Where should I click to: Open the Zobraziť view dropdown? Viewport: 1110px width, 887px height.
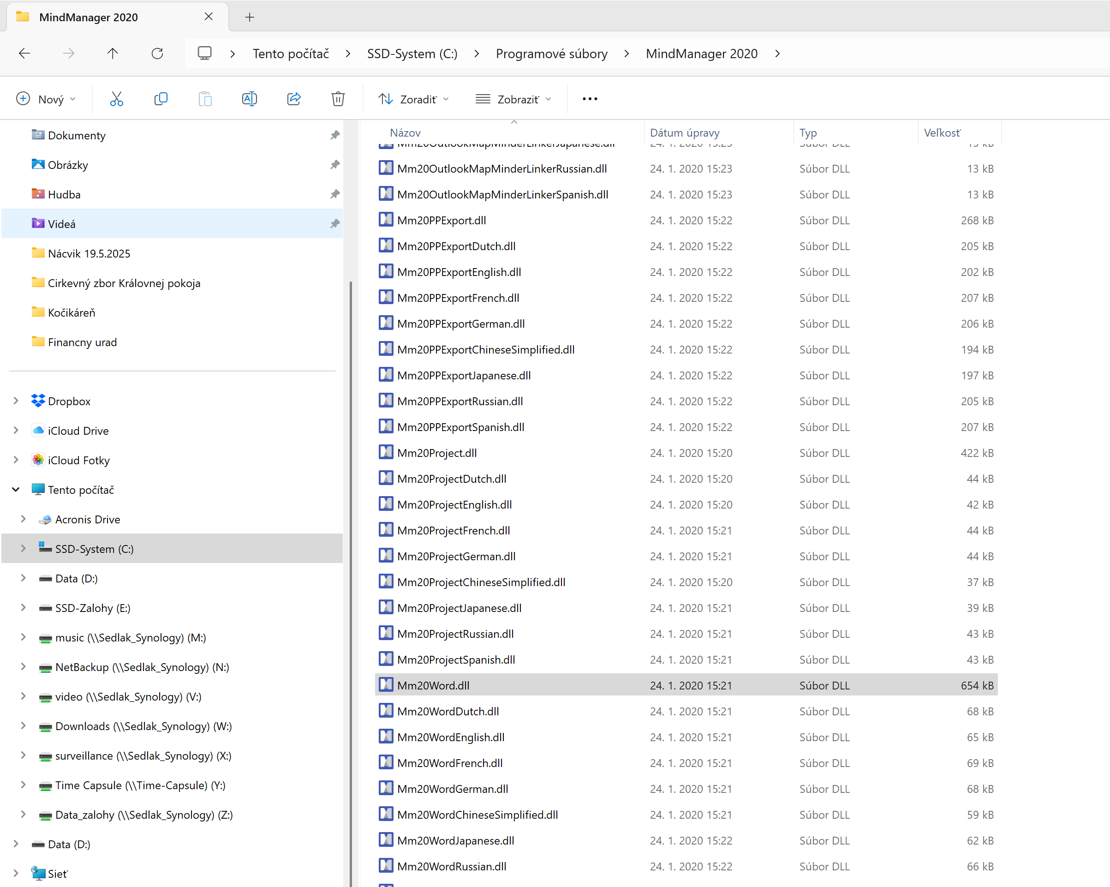point(513,99)
